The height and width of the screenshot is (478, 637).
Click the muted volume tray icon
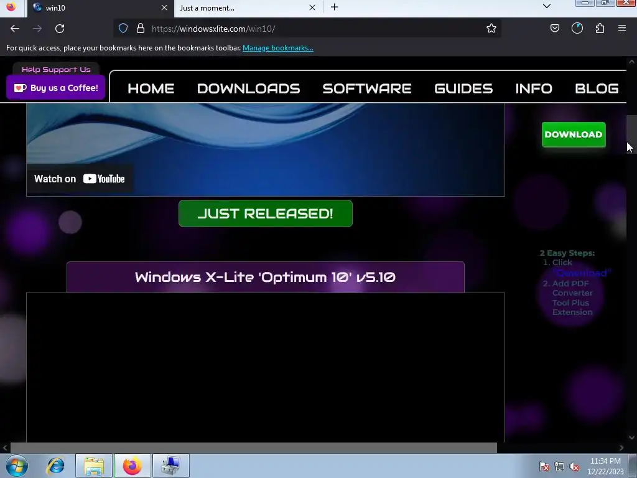(574, 466)
